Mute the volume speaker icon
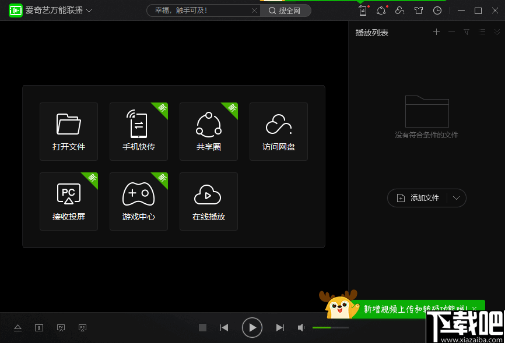 tap(301, 327)
